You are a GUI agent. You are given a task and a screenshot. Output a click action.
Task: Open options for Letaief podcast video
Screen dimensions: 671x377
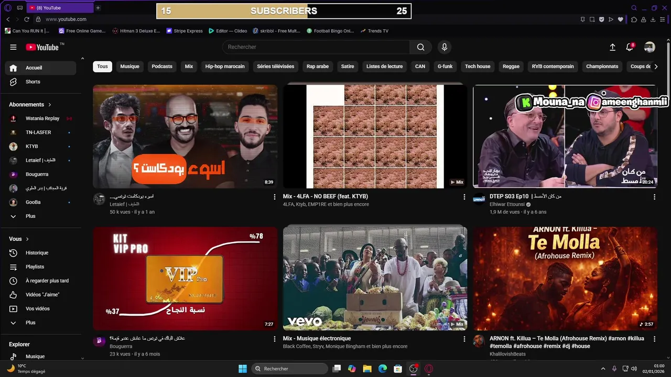[x=274, y=197]
